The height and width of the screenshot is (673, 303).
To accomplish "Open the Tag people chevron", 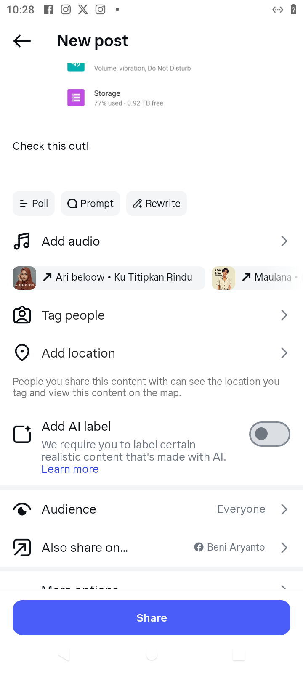I will [x=284, y=315].
